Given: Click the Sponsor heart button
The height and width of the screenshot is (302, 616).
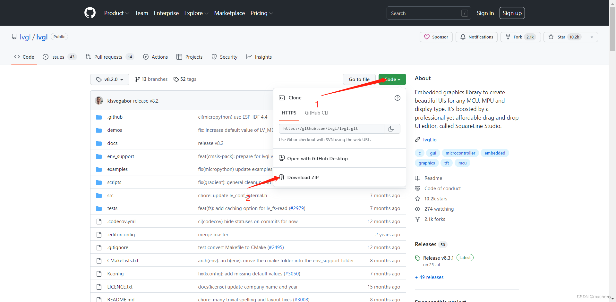Looking at the screenshot, I should pyautogui.click(x=436, y=37).
